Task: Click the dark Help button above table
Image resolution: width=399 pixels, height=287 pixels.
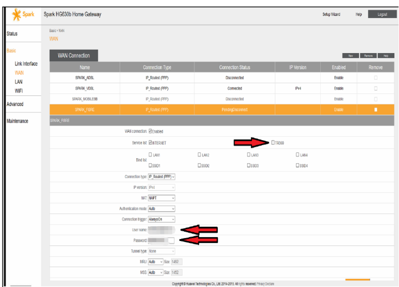Action: click(x=386, y=55)
